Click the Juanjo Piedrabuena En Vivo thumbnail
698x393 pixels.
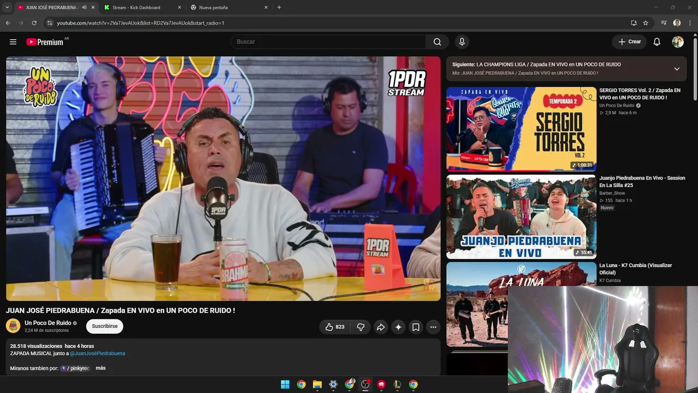[x=521, y=217]
